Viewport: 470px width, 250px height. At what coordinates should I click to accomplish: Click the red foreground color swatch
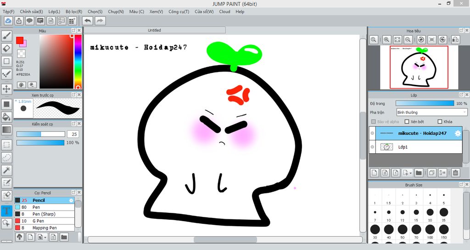(x=20, y=40)
